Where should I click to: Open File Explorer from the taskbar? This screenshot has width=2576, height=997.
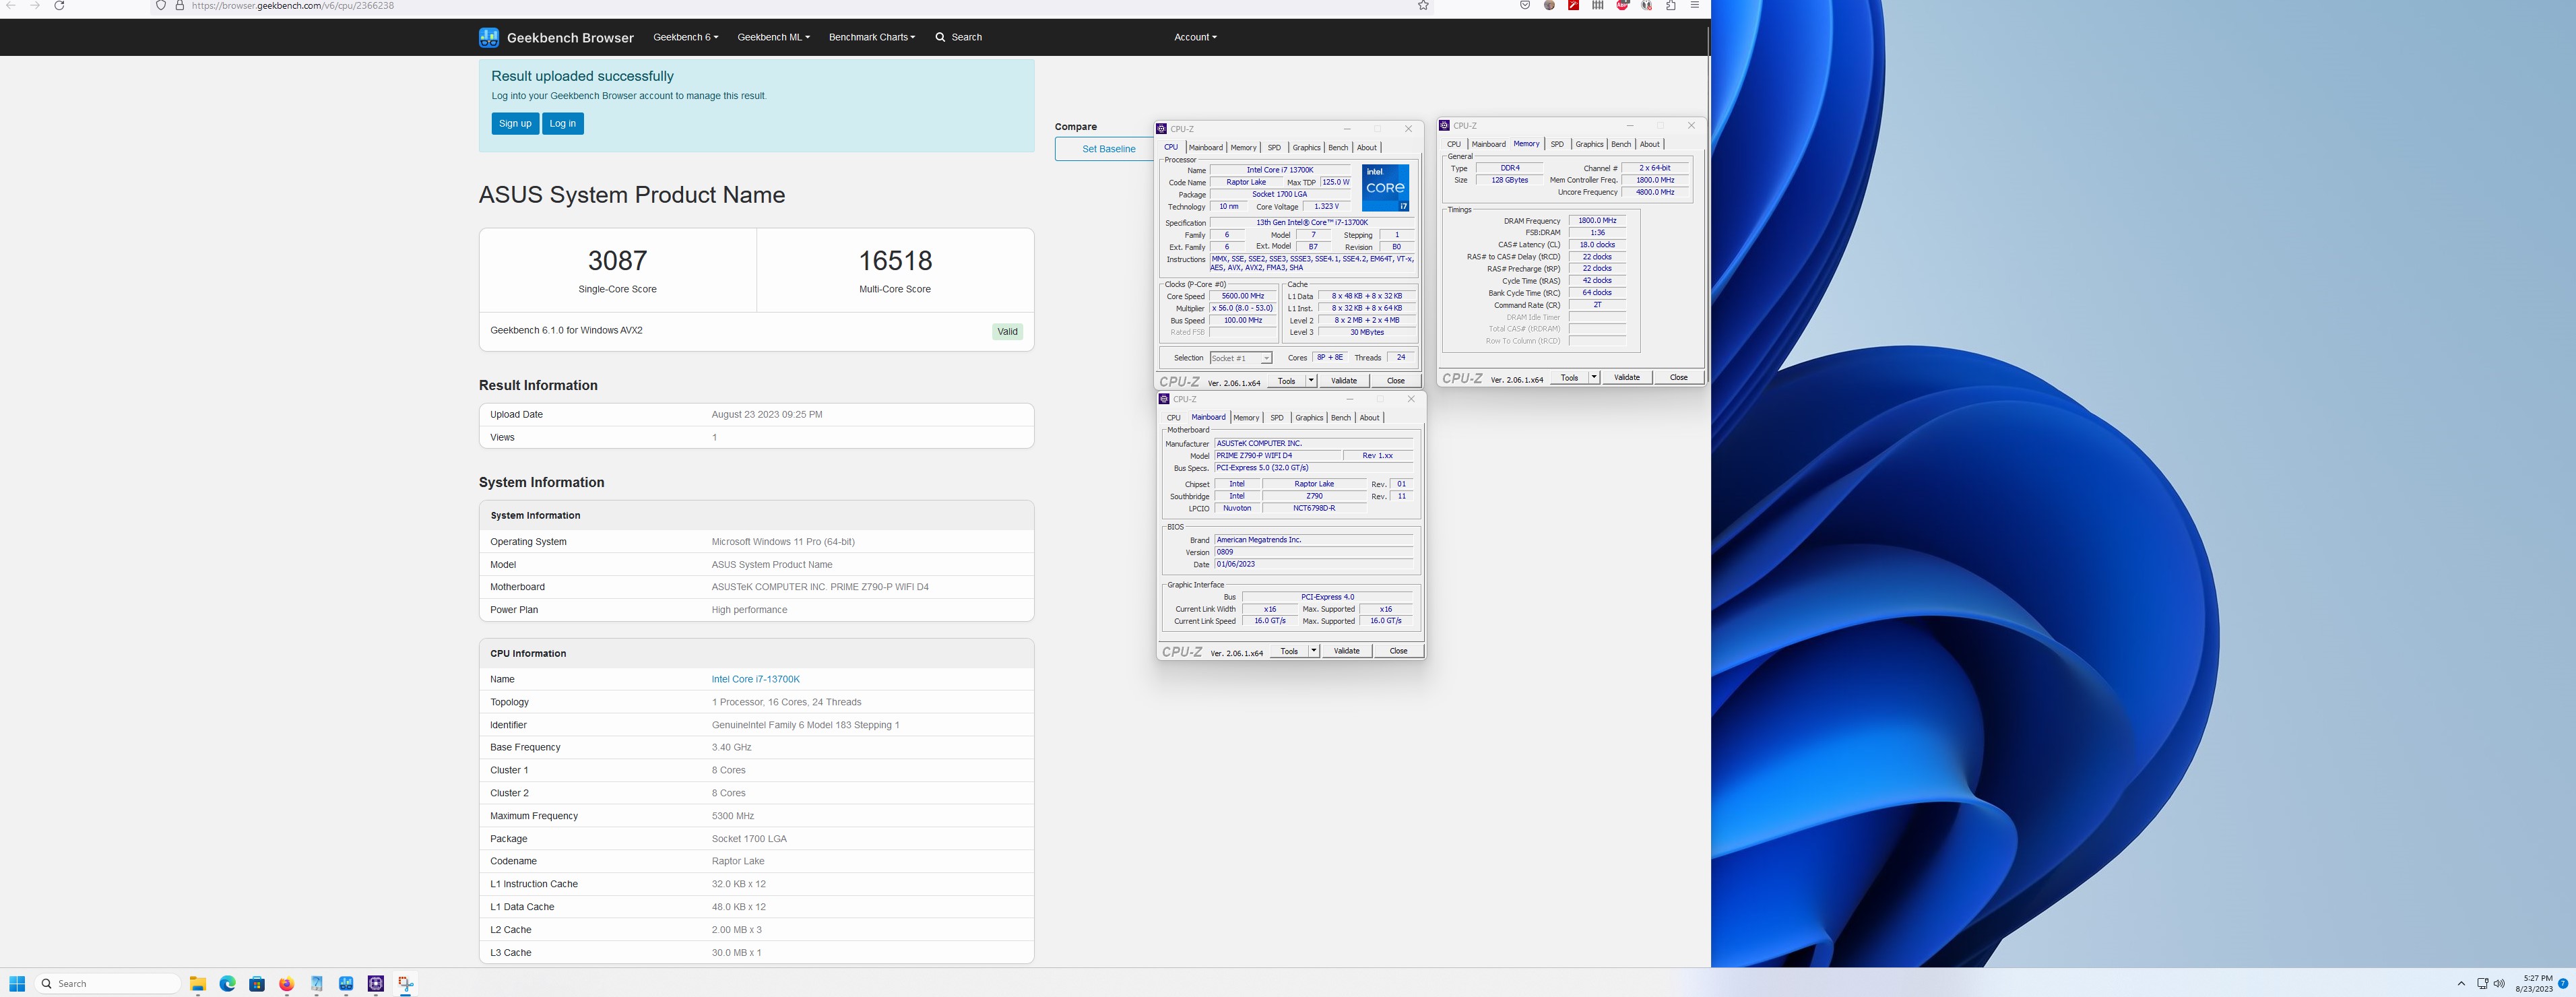(198, 984)
